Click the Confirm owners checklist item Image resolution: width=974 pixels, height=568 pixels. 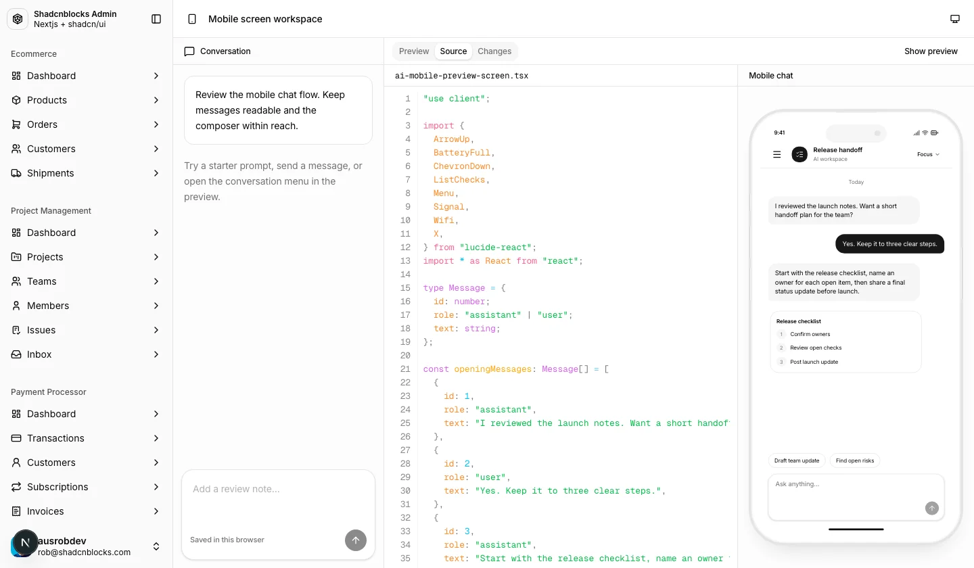pyautogui.click(x=810, y=334)
